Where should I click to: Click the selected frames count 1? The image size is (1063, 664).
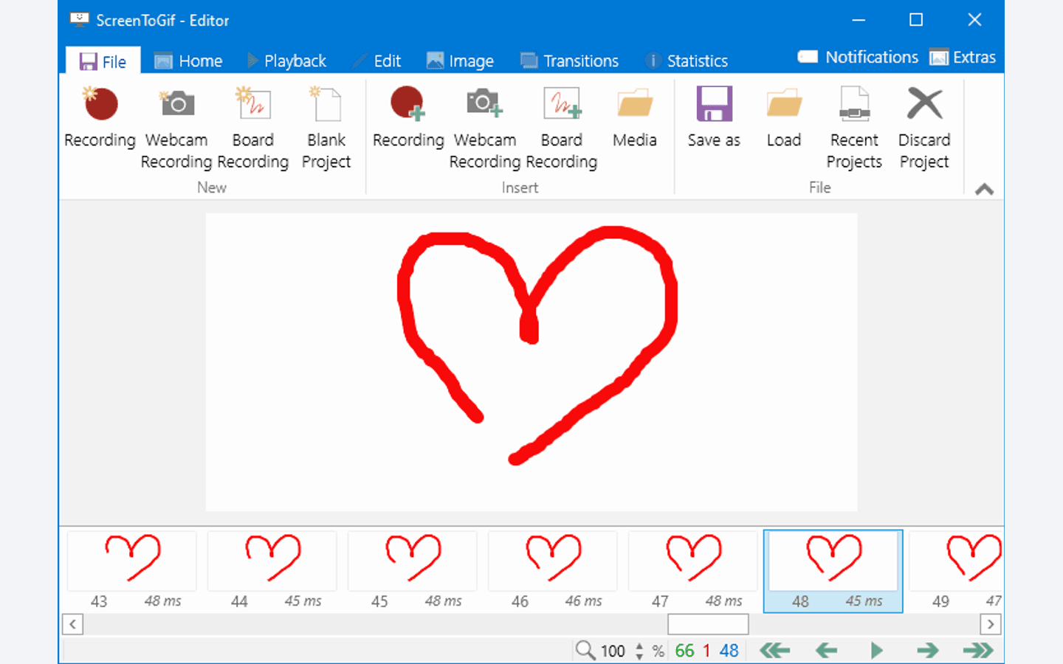click(x=706, y=651)
